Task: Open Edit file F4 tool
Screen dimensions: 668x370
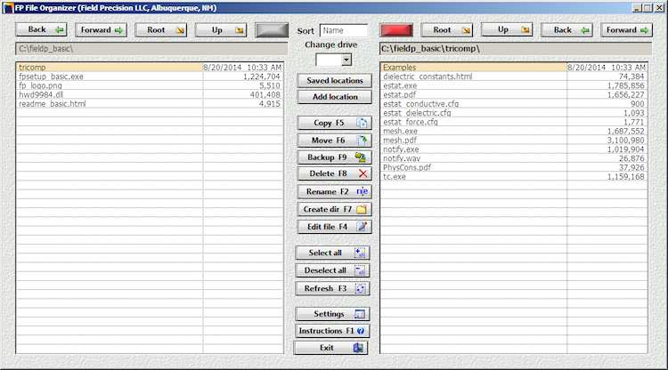Action: (x=332, y=226)
